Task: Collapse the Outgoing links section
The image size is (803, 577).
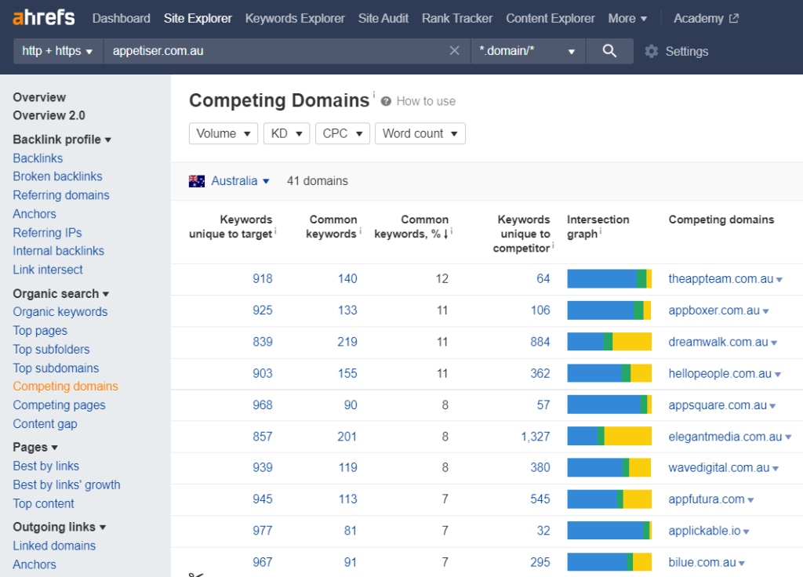Action: (60, 527)
